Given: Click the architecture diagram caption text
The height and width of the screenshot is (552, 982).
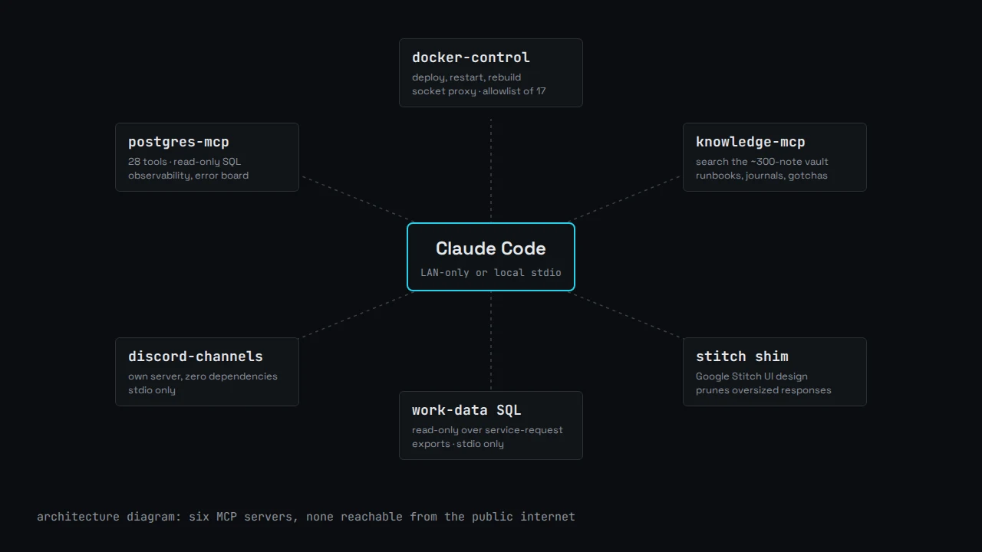Looking at the screenshot, I should point(306,517).
